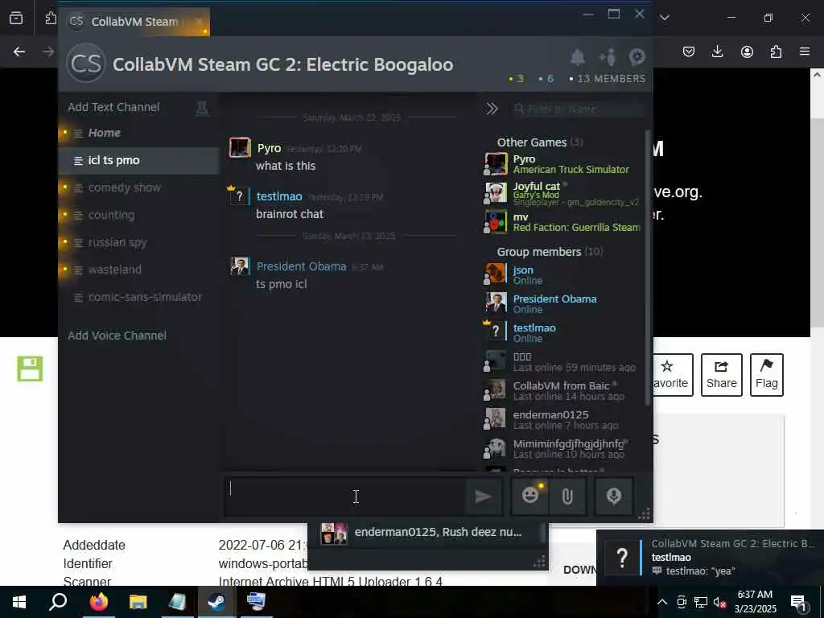
Task: Click the Filter by Name search field
Action: click(x=578, y=109)
